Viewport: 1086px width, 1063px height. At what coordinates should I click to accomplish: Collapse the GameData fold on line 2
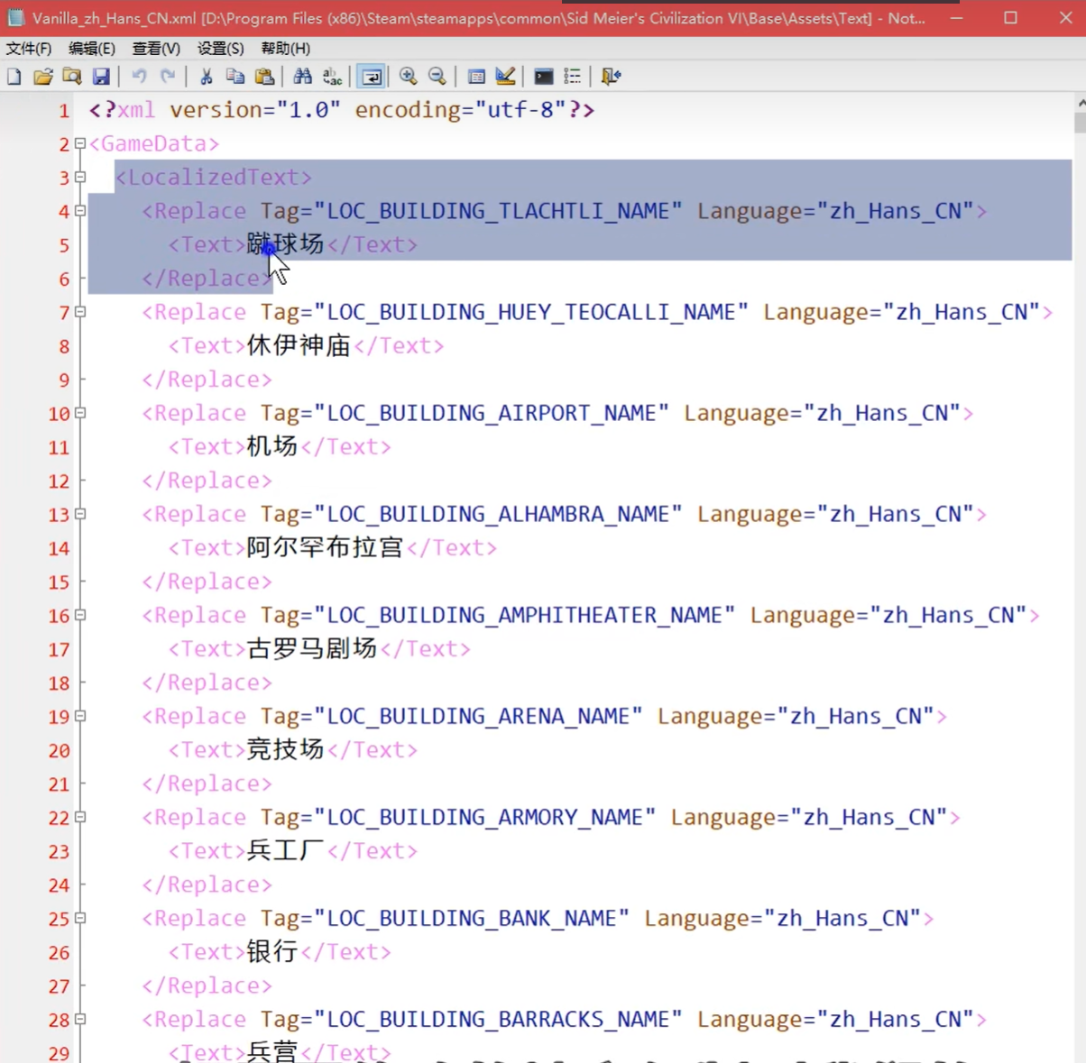point(80,143)
